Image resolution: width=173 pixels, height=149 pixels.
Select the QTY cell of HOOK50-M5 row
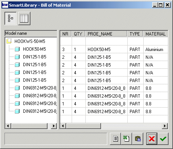click(x=79, y=50)
